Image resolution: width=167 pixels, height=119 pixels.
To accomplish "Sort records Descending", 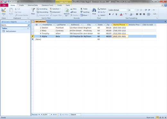I will point(42,12).
